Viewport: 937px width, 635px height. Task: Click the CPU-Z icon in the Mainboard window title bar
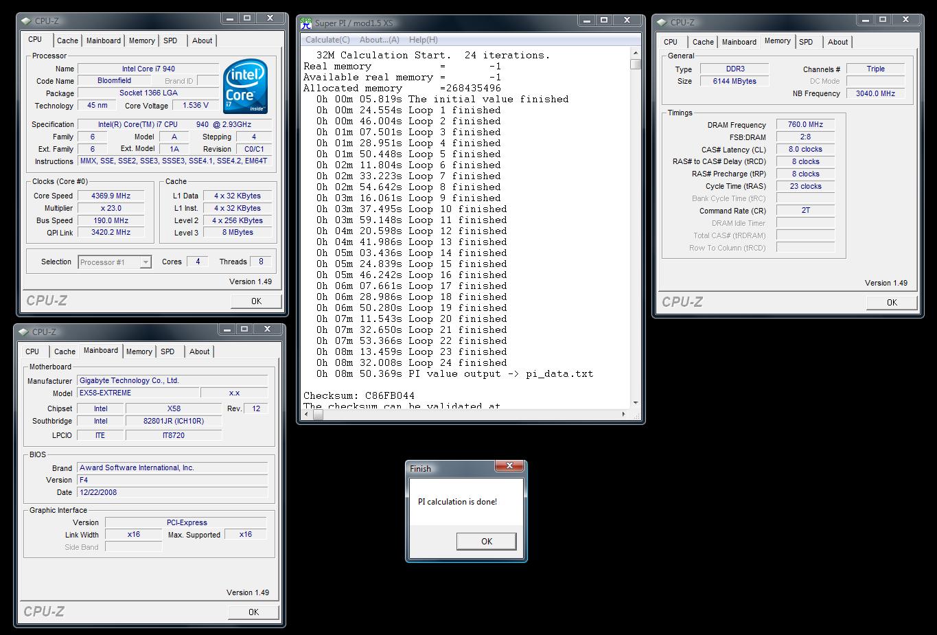[23, 332]
